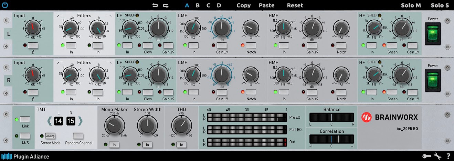This screenshot has width=454, height=161.
Task: Step TMT channels down with left chevron
Action: coord(50,121)
